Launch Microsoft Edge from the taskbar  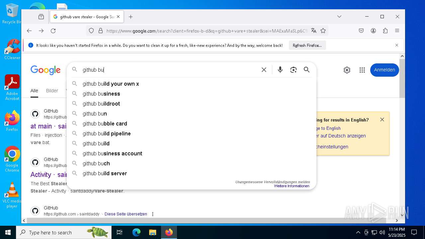[x=136, y=232]
